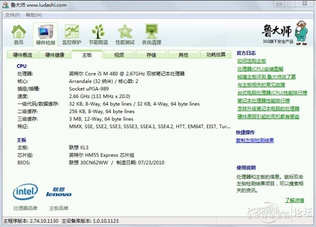Switch to the 硬件概览 tab
This screenshot has width=316, height=227.
23,55
